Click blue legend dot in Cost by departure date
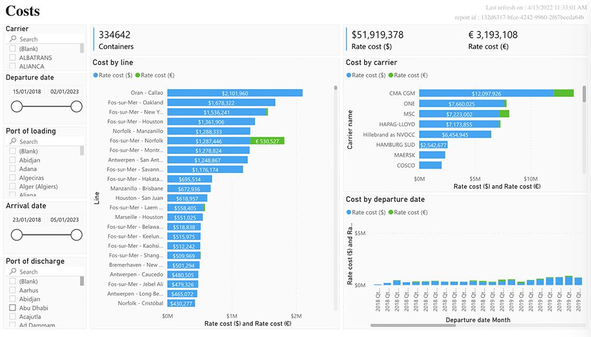This screenshot has width=591, height=337. [349, 212]
